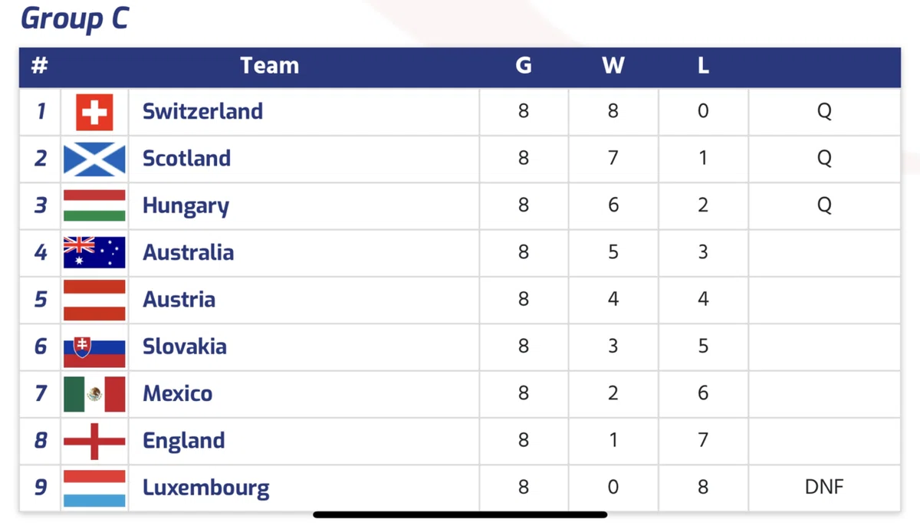Click the Slovakia flag icon
The height and width of the screenshot is (529, 920).
click(x=94, y=347)
